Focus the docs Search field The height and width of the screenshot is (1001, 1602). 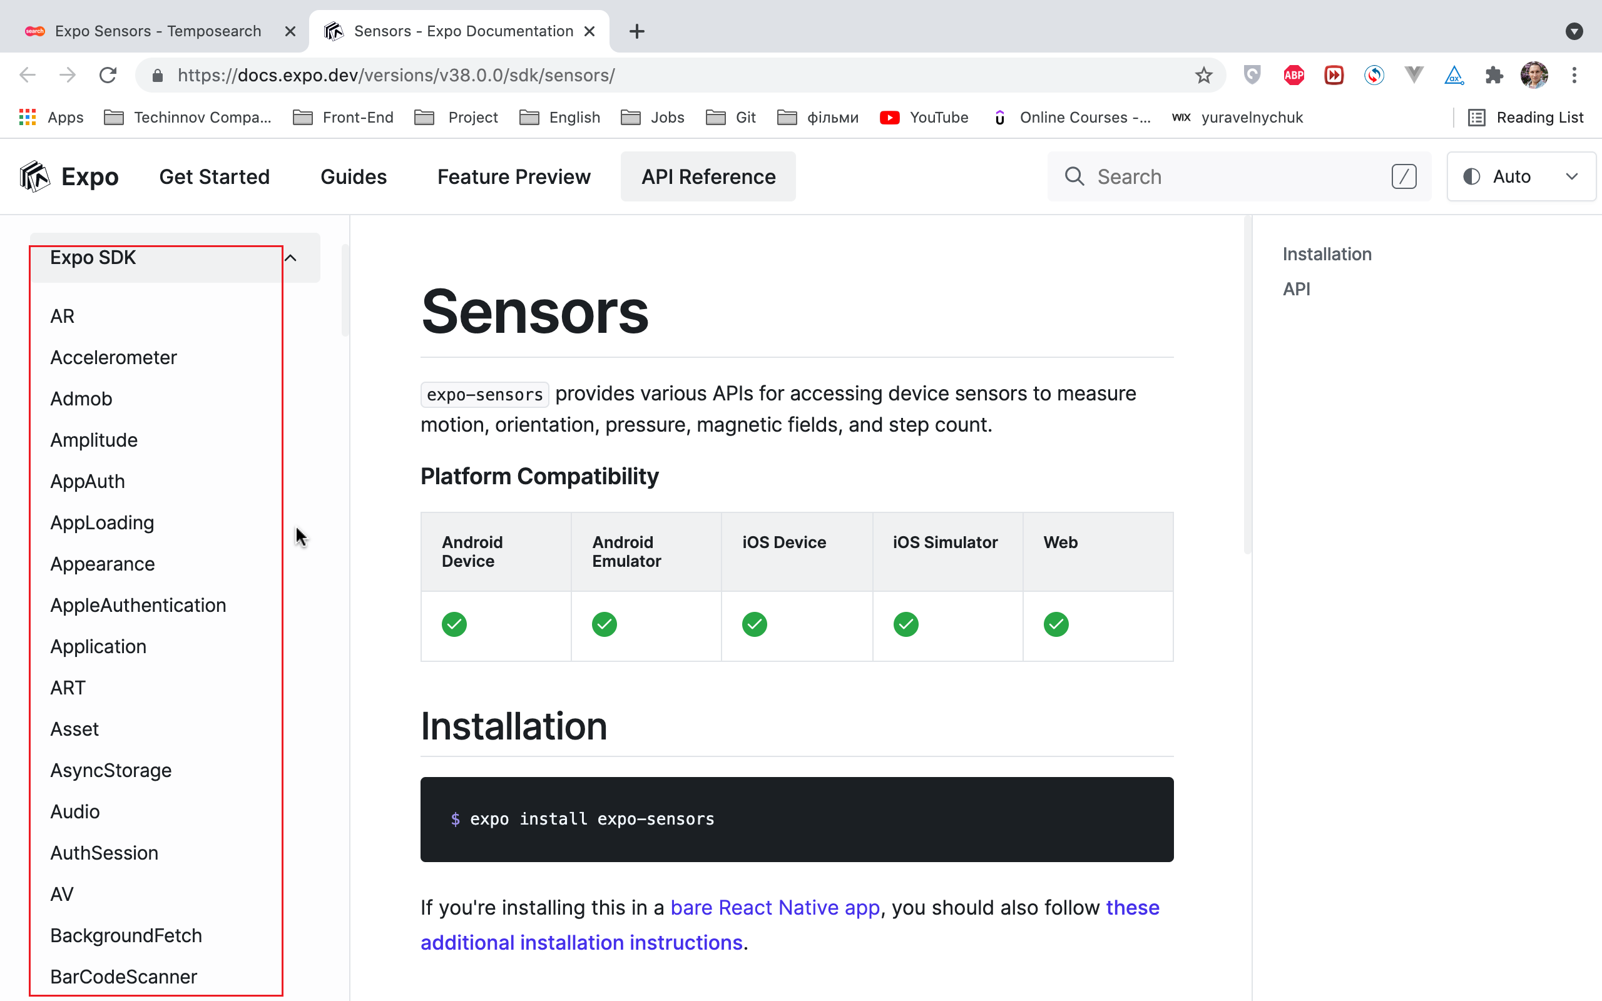(x=1238, y=176)
